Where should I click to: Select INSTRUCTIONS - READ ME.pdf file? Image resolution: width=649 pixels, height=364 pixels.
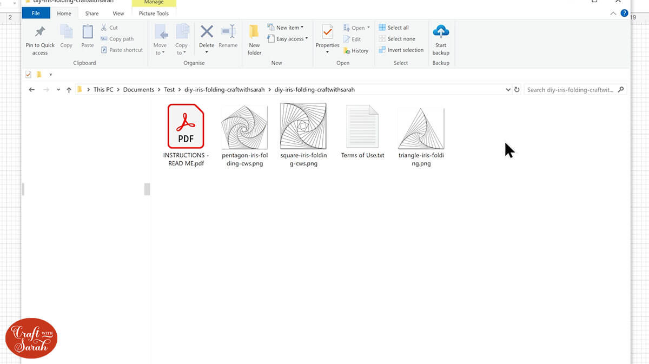[186, 135]
